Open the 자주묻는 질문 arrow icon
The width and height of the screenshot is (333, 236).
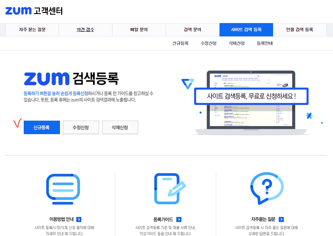[281, 220]
